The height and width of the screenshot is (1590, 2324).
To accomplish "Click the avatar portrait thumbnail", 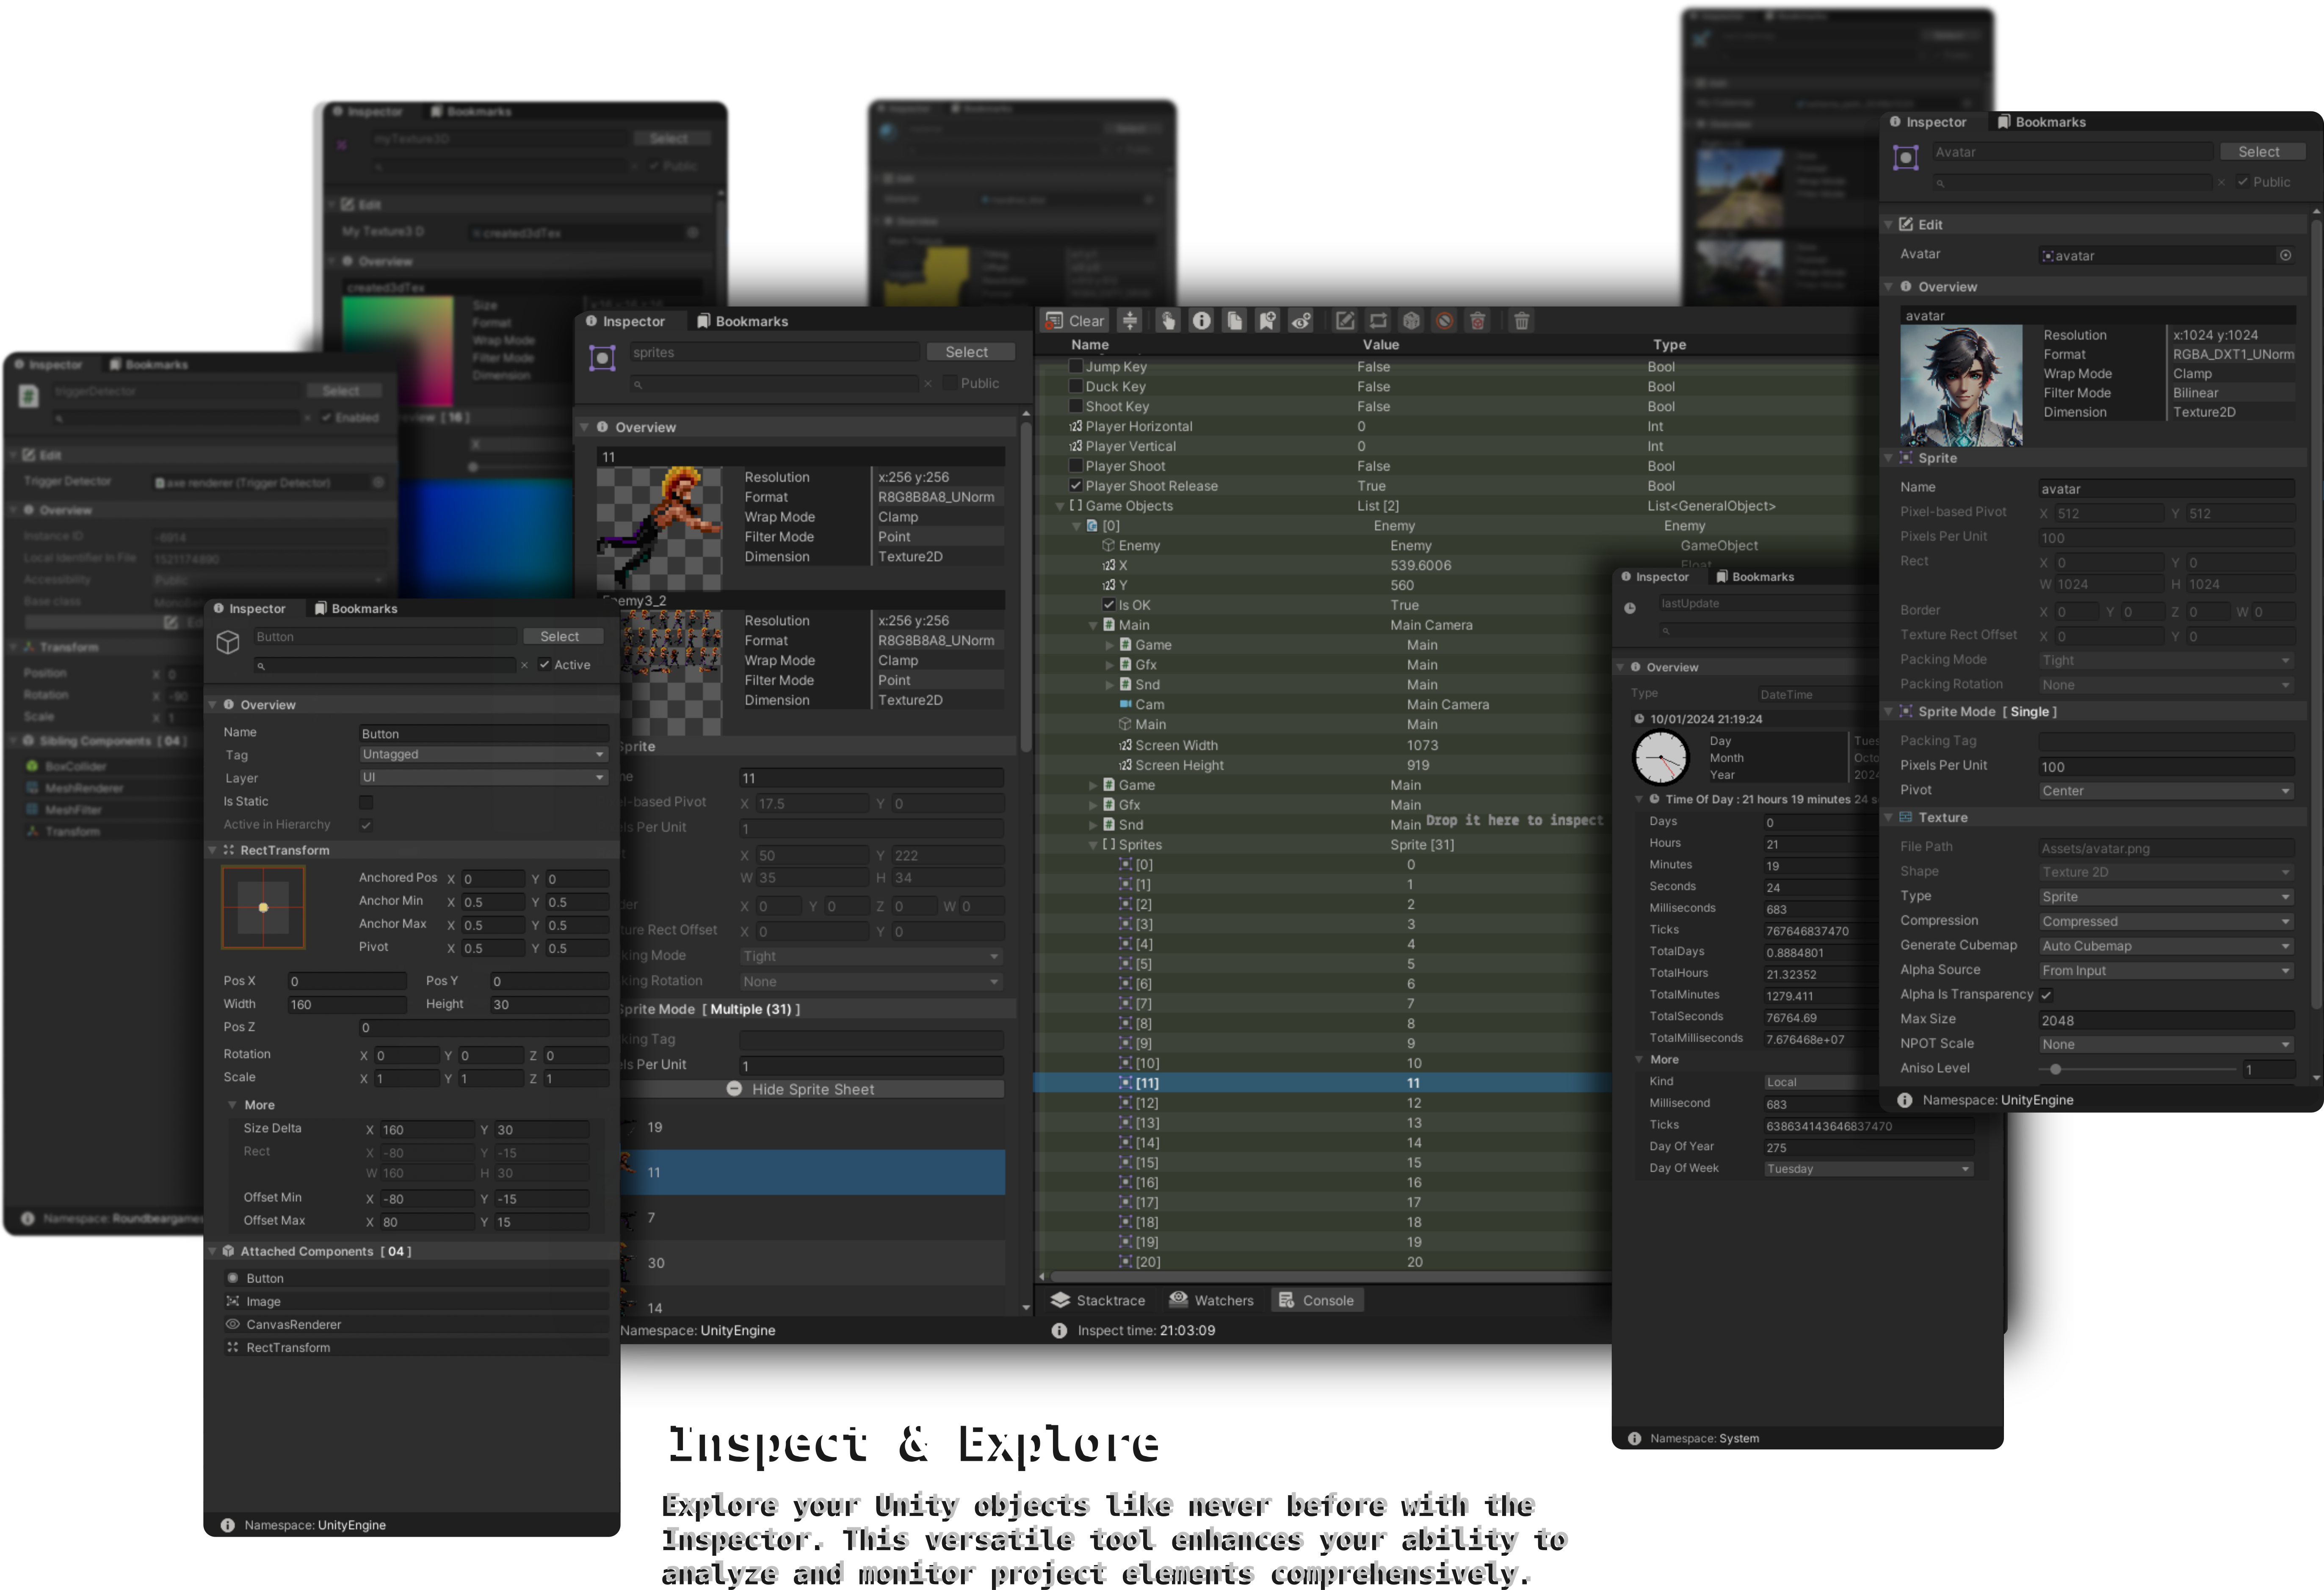I will click(x=1961, y=385).
